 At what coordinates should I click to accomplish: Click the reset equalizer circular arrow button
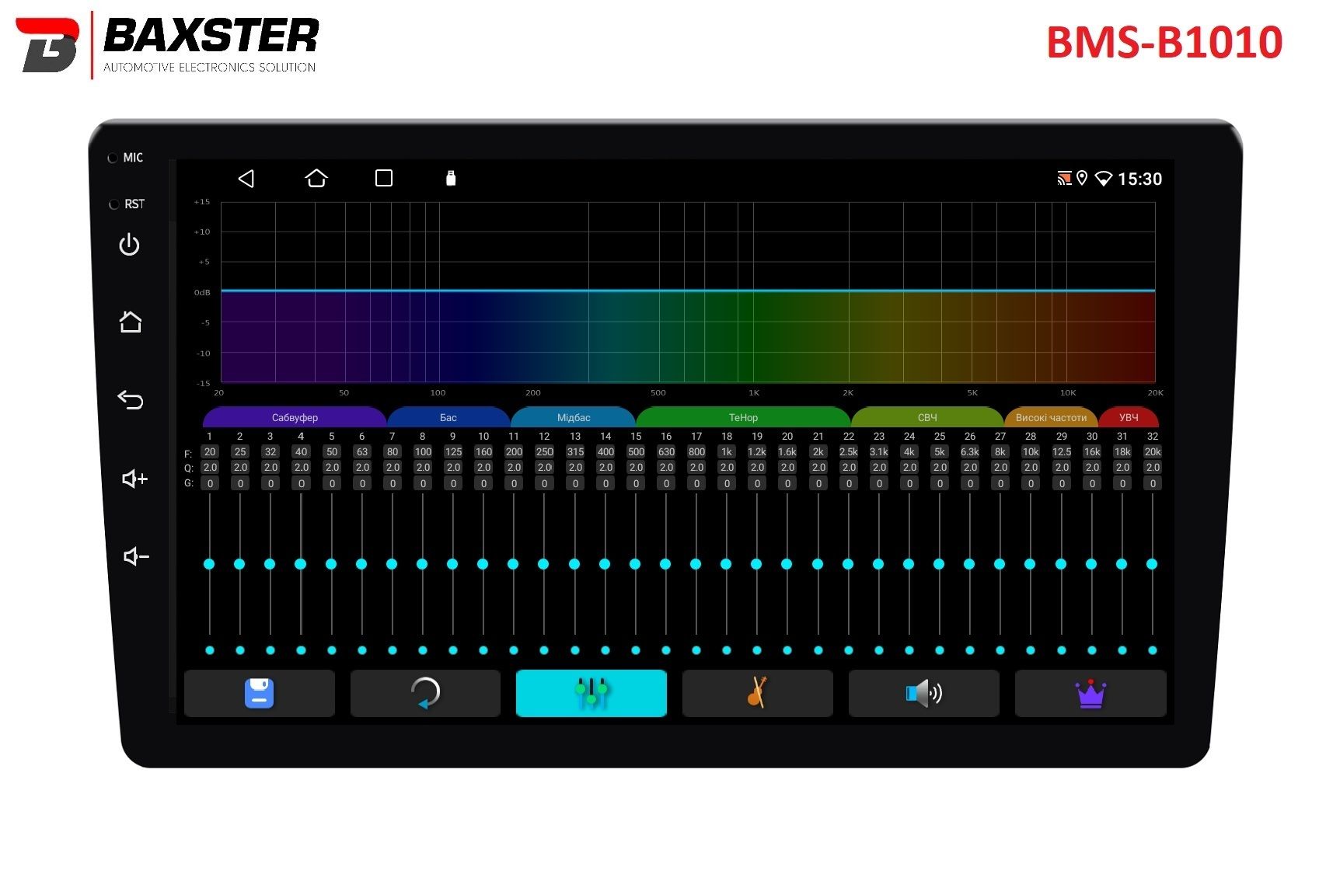pyautogui.click(x=425, y=693)
